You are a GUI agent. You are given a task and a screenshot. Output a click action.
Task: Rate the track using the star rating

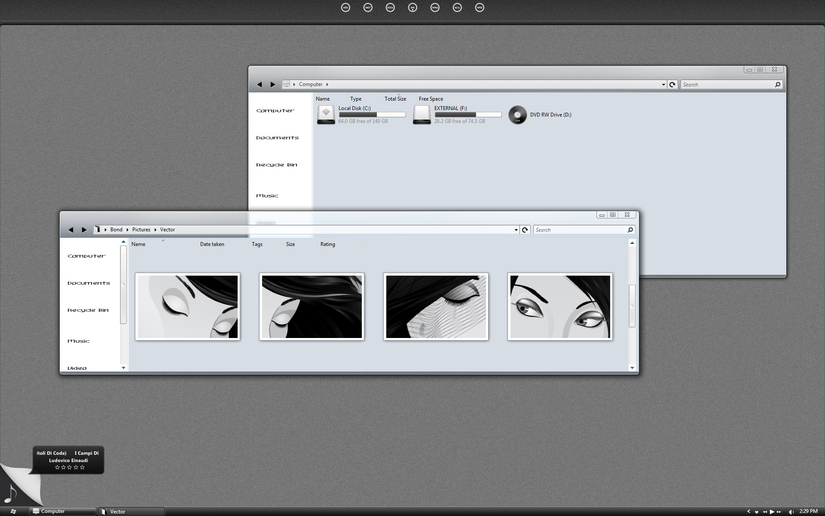click(70, 467)
